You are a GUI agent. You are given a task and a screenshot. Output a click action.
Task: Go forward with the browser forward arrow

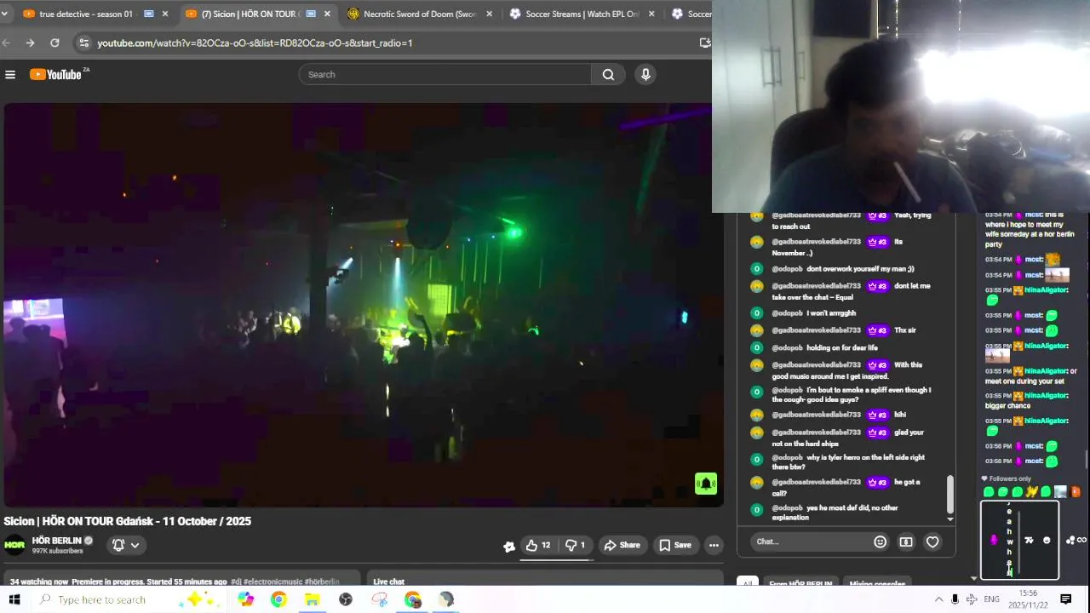pyautogui.click(x=30, y=43)
